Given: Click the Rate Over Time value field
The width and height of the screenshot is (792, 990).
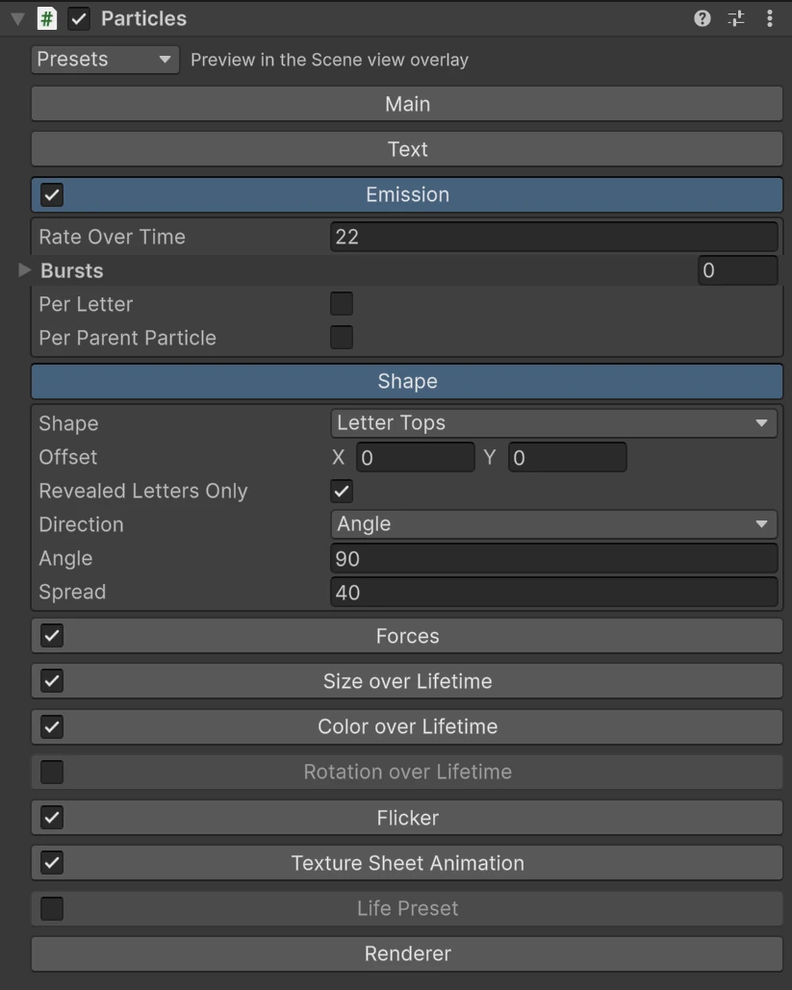Looking at the screenshot, I should [x=554, y=237].
